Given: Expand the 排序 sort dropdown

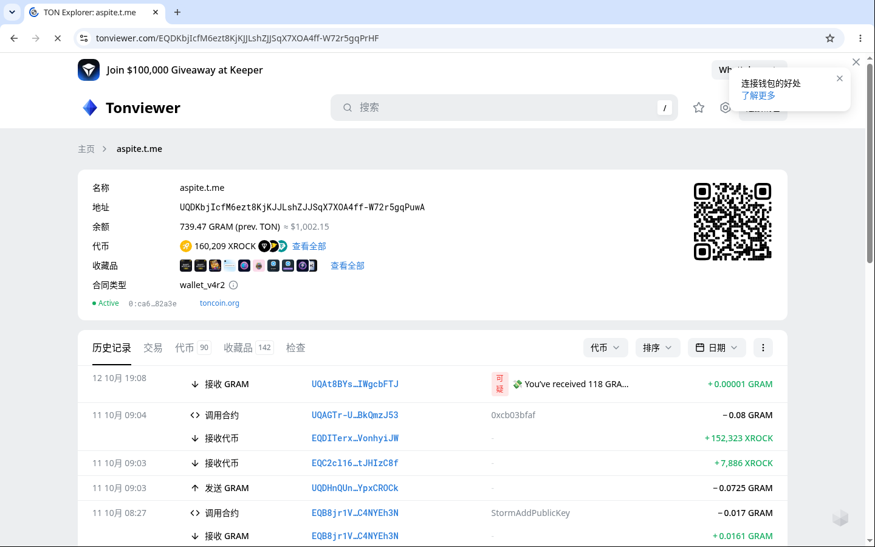Looking at the screenshot, I should tap(657, 348).
